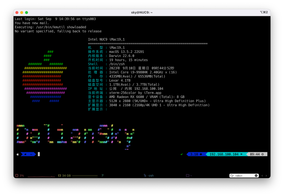
Task: Click the window title sky@NUC9: ~
Action: pos(142,12)
